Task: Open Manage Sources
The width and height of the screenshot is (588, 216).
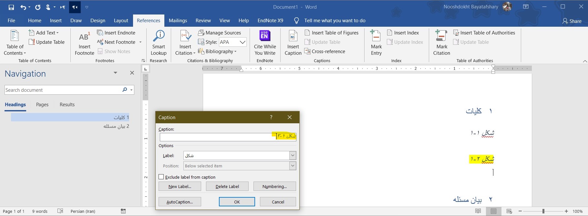Action: [x=220, y=33]
